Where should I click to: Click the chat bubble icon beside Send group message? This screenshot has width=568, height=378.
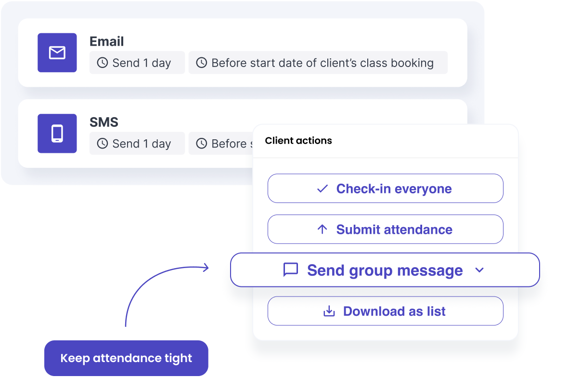291,270
